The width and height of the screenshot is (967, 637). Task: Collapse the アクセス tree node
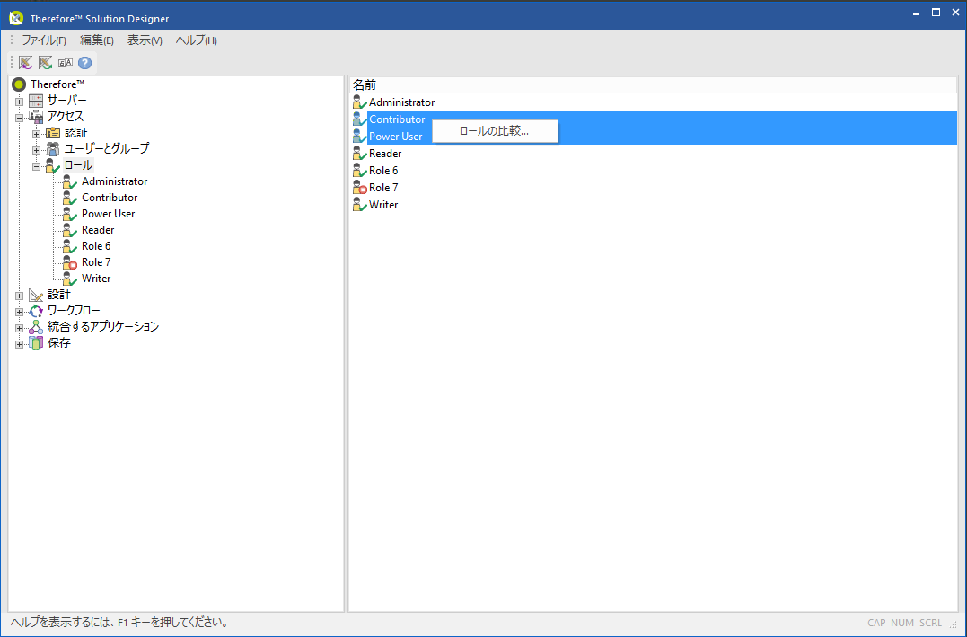pos(19,118)
